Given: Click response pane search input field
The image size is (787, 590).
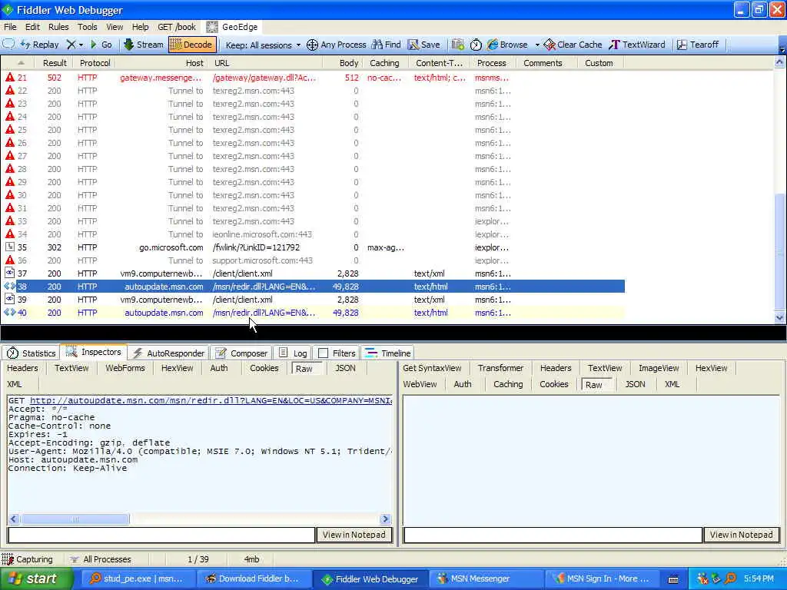Looking at the screenshot, I should coord(553,535).
